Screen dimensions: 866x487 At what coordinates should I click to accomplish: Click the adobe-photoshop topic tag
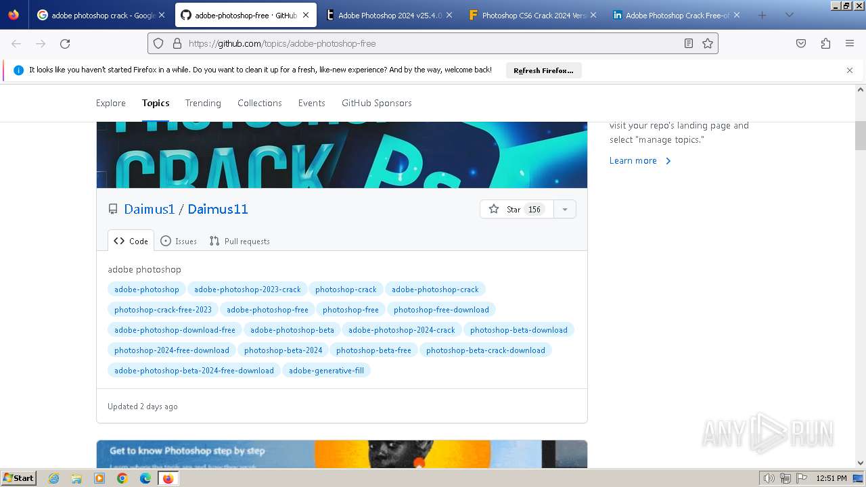147,289
